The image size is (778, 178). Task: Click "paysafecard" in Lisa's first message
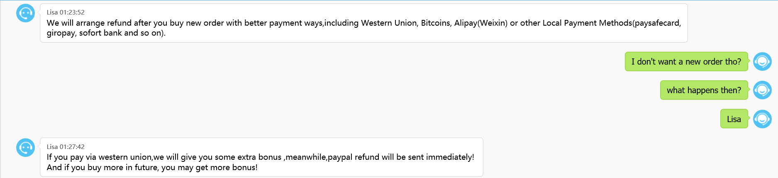click(656, 23)
